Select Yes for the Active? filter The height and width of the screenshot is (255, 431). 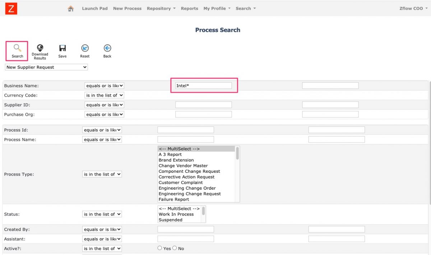159,248
